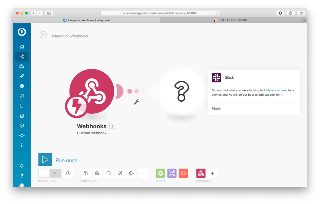Open Notifications bell icon
The height and width of the screenshot is (204, 320).
(x=22, y=166)
